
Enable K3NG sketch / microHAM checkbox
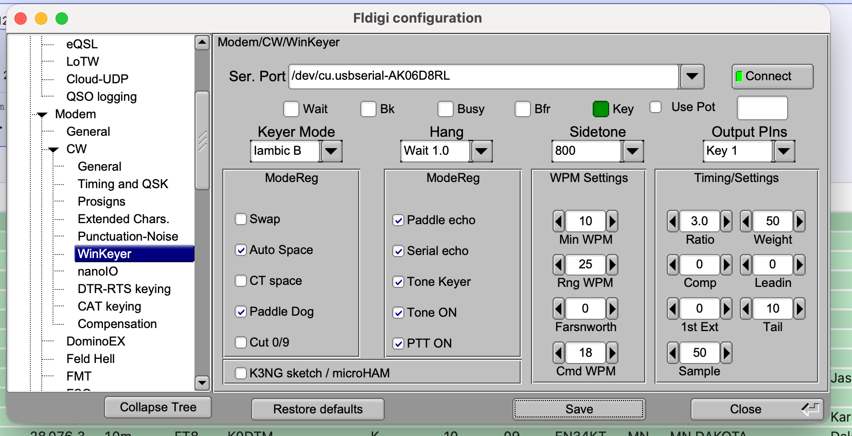(241, 373)
